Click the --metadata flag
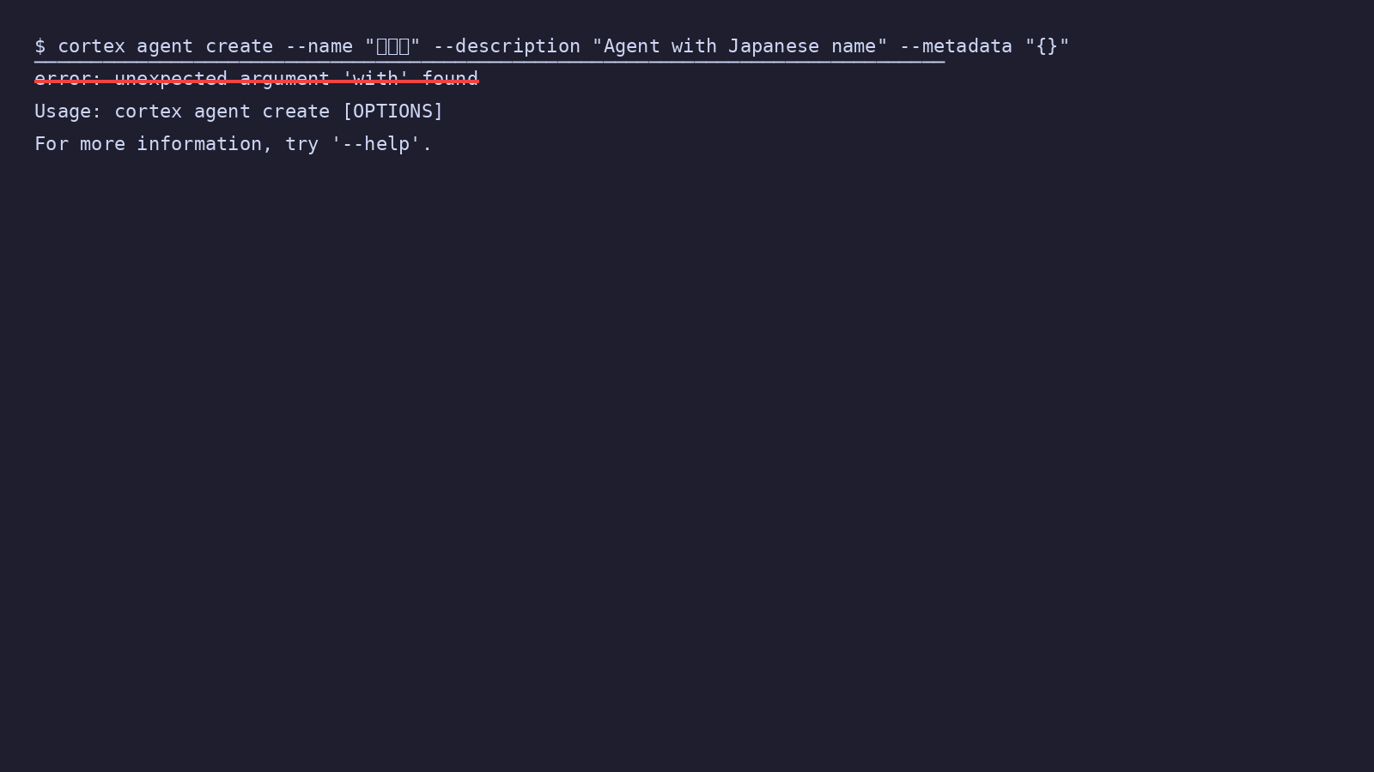1374x772 pixels. (956, 46)
